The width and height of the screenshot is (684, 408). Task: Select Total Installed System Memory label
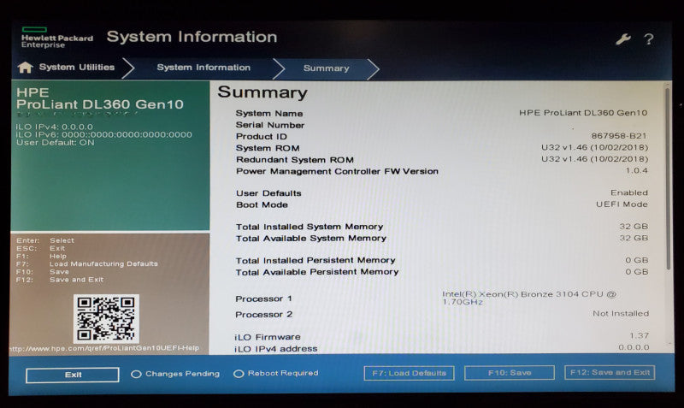310,227
